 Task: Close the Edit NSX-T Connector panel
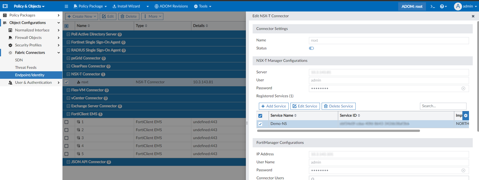pos(473,16)
